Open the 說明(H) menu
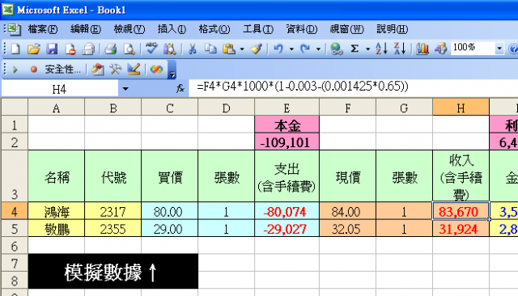The width and height of the screenshot is (518, 296). [392, 29]
